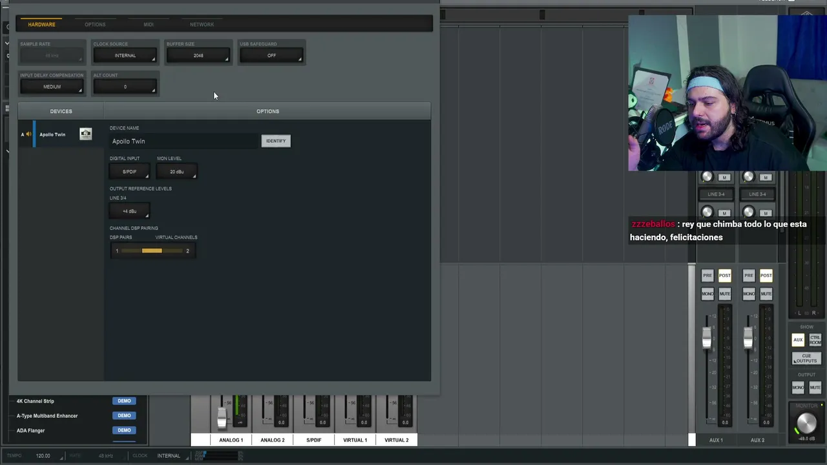Toggle MONO on the AUX 2 channel

coord(749,294)
